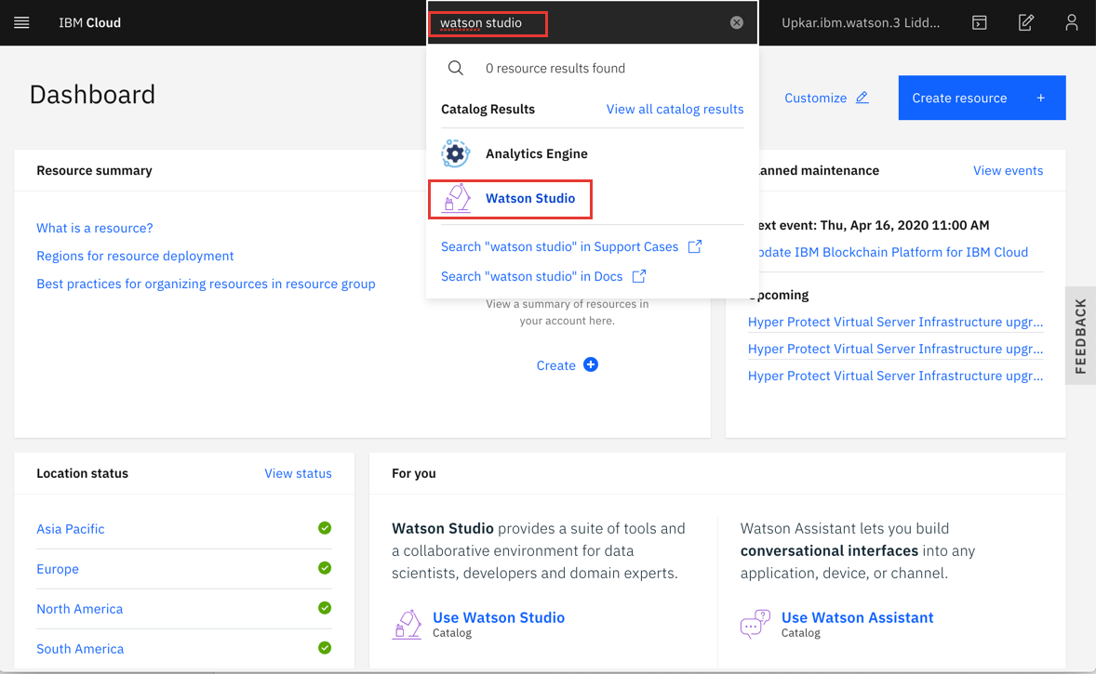This screenshot has width=1096, height=674.
Task: Open the IBM Cloud Shell icon
Action: [x=980, y=22]
